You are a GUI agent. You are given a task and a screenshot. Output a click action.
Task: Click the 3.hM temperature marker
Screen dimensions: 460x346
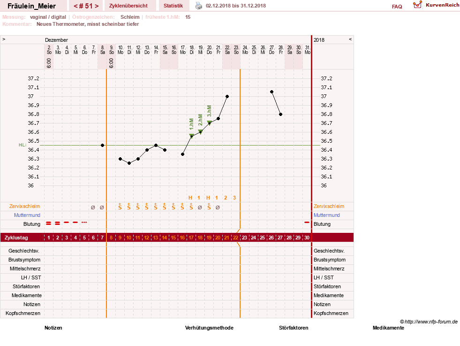click(210, 123)
